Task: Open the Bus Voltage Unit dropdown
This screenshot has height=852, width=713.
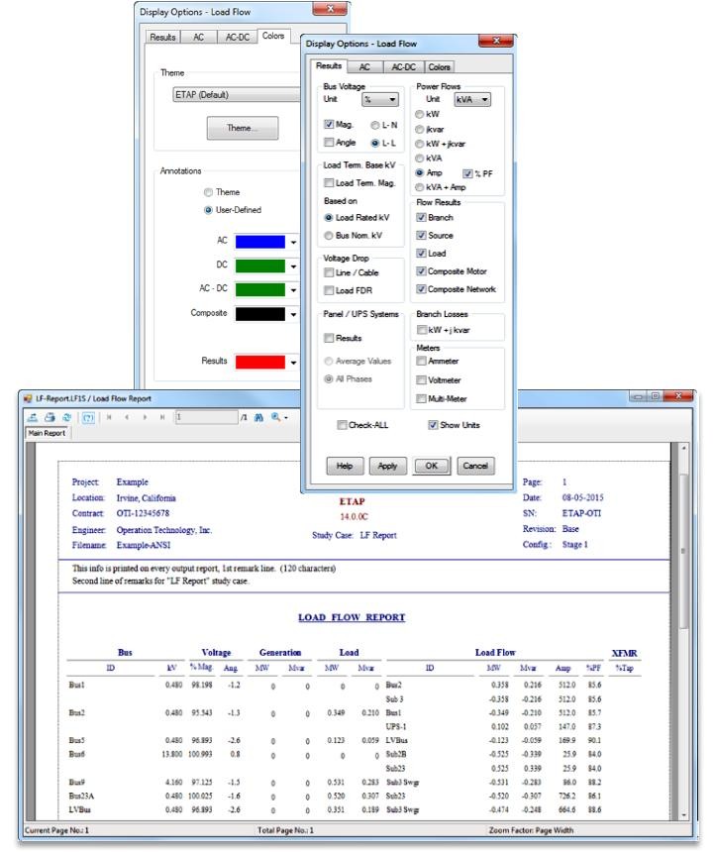Action: pos(380,99)
